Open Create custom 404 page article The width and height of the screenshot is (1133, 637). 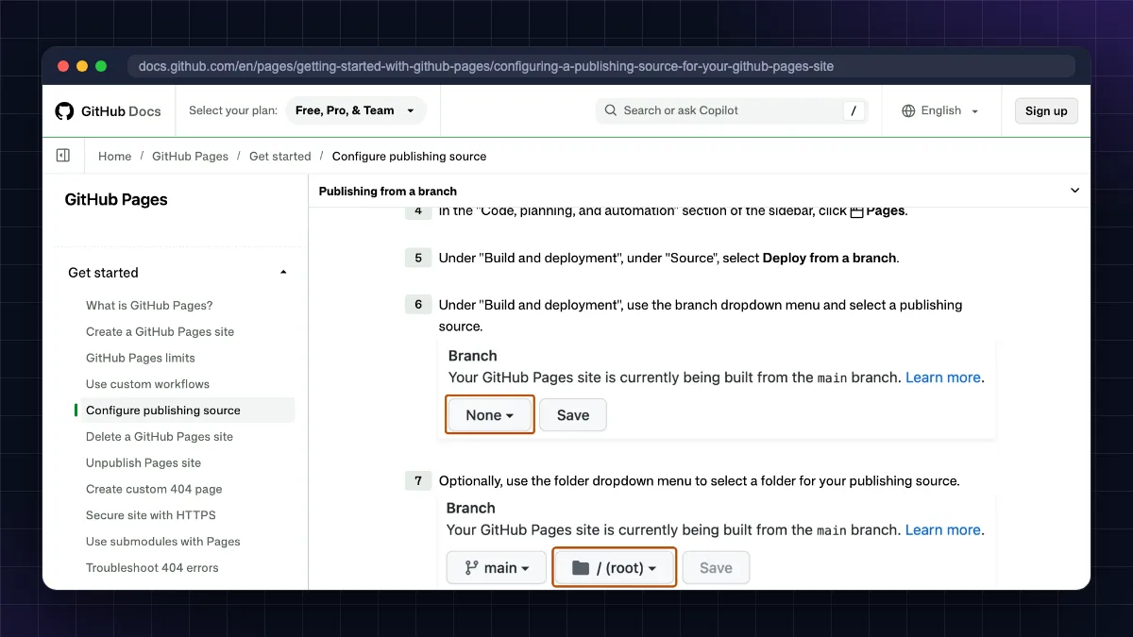point(154,489)
